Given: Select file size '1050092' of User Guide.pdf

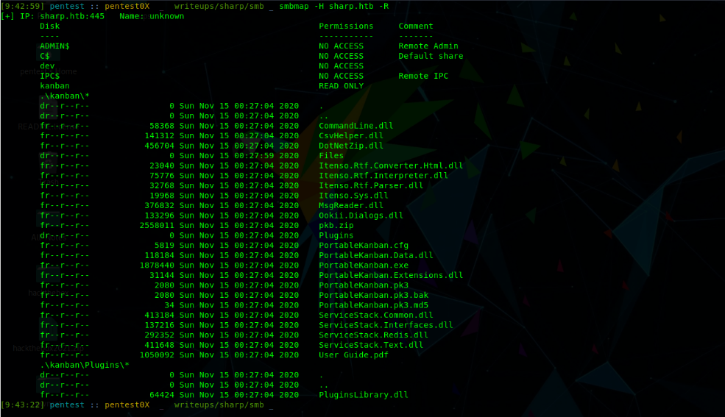Looking at the screenshot, I should pos(157,355).
